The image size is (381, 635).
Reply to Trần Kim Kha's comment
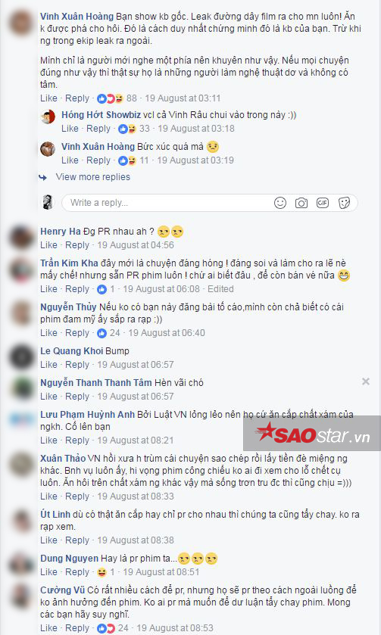coord(77,289)
